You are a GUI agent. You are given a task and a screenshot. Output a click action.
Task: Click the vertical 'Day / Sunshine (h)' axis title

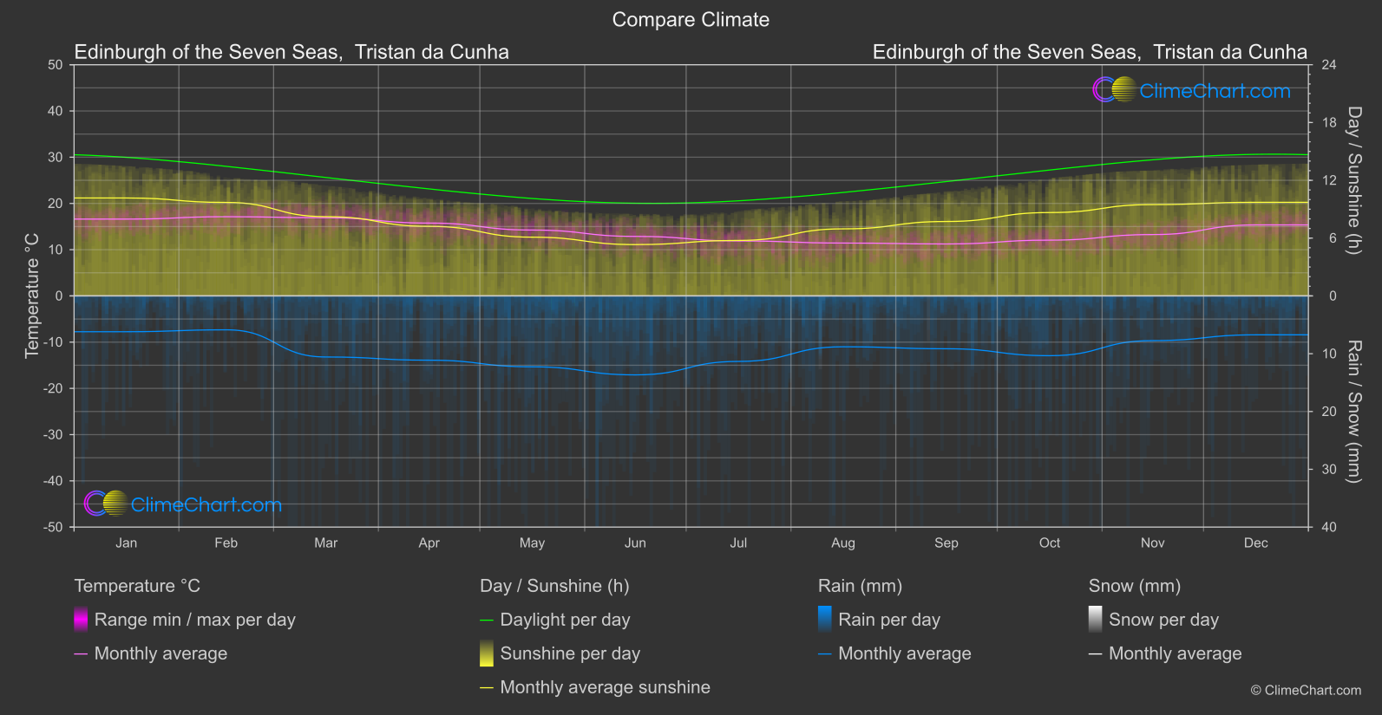coord(1353,180)
